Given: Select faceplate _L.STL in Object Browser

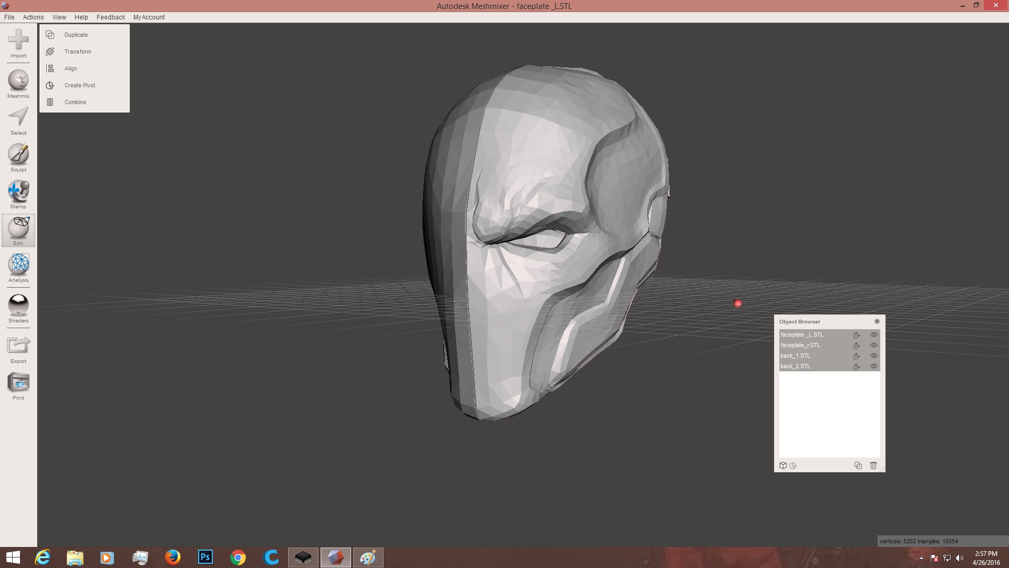Looking at the screenshot, I should 829,334.
